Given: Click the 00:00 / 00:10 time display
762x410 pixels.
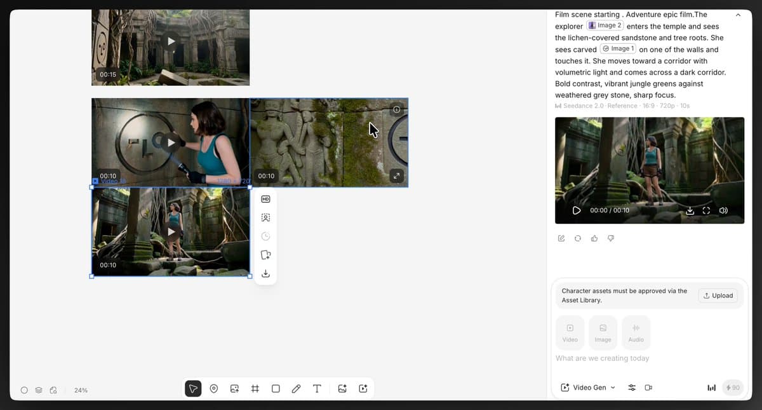Looking at the screenshot, I should coord(610,210).
